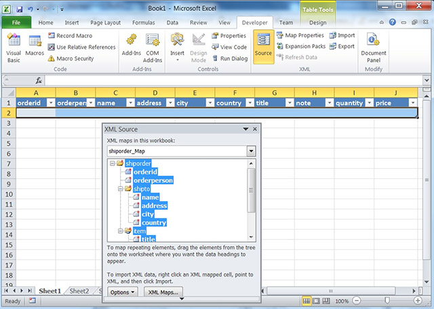Viewport: 434px width, 309px height.
Task: Open the orderid column filter dropdown
Action: pyautogui.click(x=51, y=103)
